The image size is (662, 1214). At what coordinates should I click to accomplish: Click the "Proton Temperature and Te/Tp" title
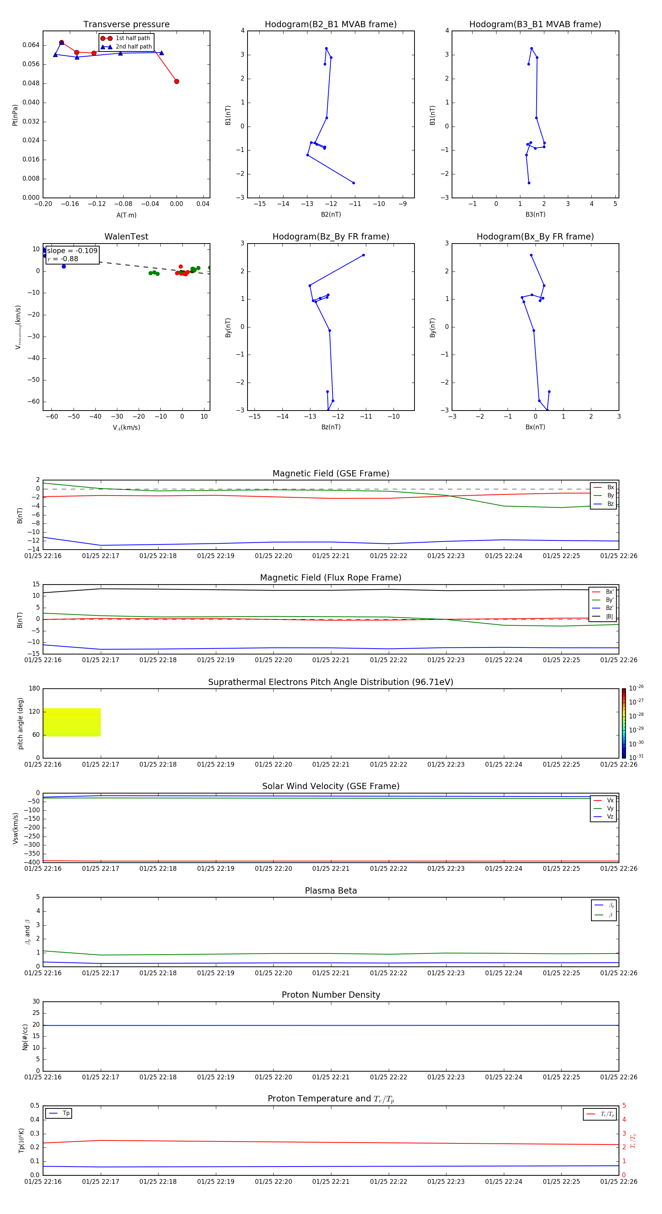tap(331, 1099)
